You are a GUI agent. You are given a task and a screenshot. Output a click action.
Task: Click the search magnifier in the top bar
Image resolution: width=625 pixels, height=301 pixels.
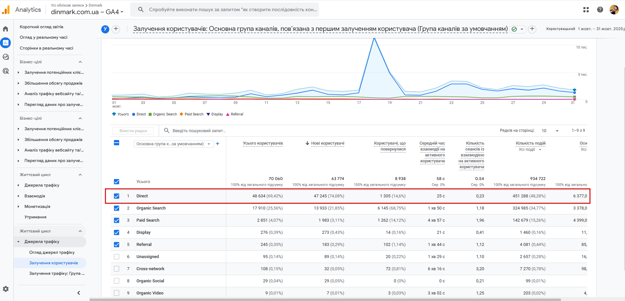click(x=141, y=10)
